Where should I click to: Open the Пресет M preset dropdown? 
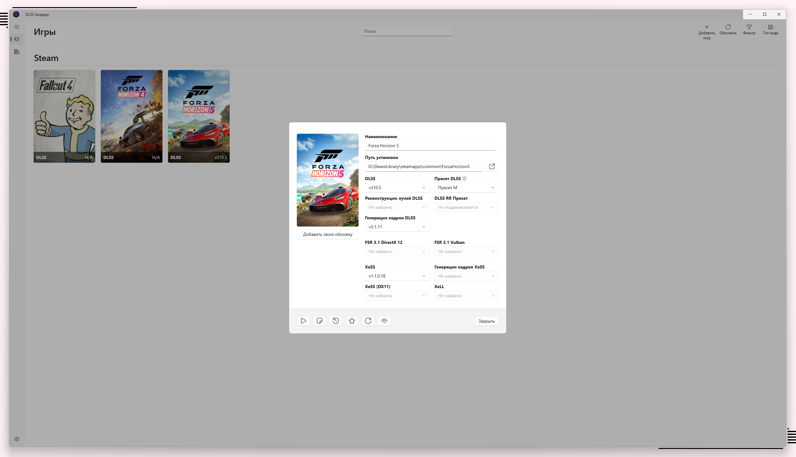(466, 188)
